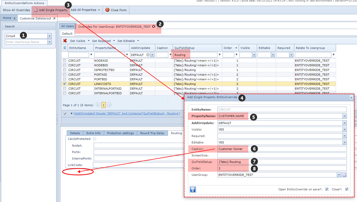This screenshot has height=202, width=357.
Task: Clear the AddOrUpdate DEFAULT filter value
Action: click(x=148, y=55)
